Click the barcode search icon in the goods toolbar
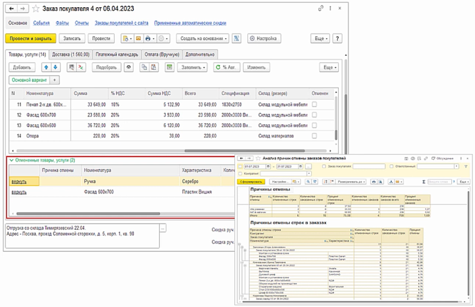 [71, 67]
